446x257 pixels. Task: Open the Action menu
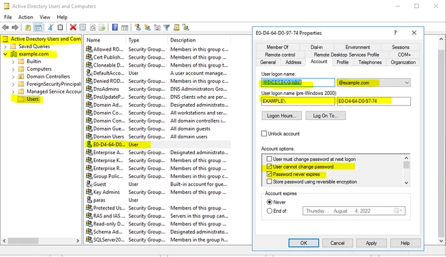26,17
